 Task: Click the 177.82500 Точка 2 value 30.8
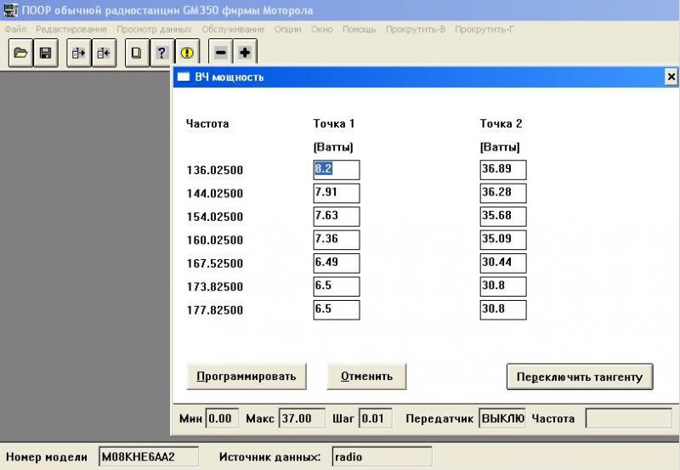[x=503, y=309]
